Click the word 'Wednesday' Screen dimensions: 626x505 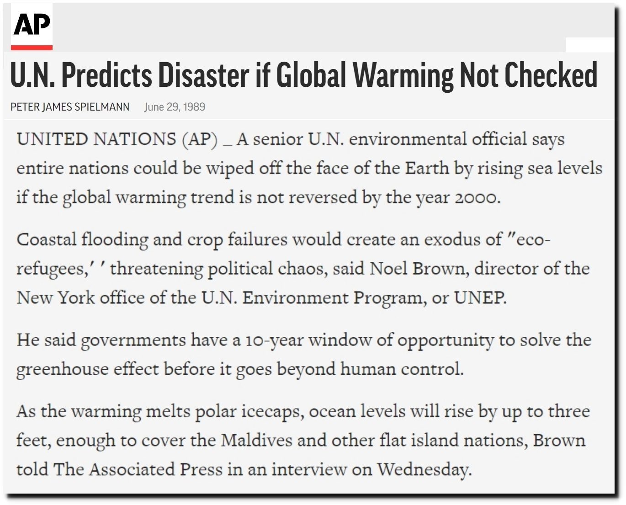pos(424,469)
